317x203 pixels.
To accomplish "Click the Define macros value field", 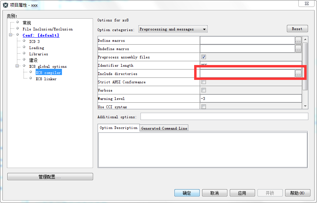I will [247, 40].
